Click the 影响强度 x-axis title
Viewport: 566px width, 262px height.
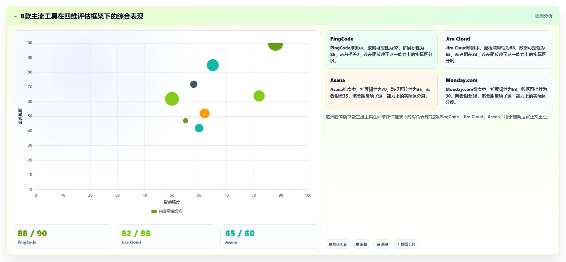[x=172, y=202]
